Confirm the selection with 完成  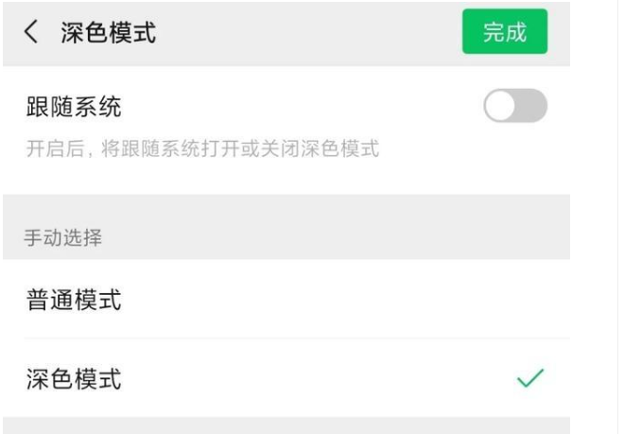click(x=505, y=33)
